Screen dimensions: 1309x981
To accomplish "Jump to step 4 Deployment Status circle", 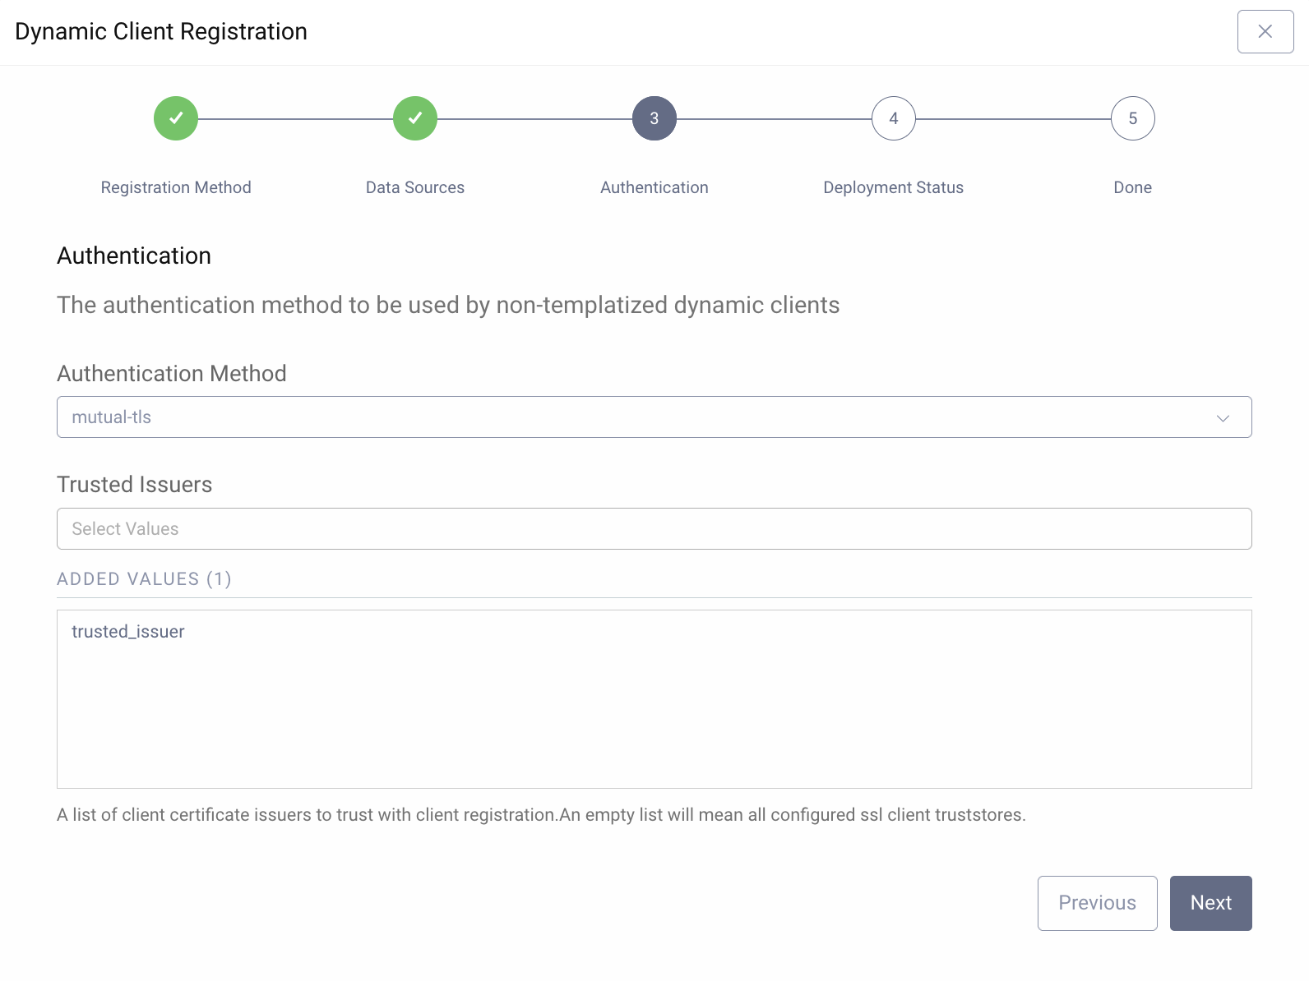I will (894, 118).
